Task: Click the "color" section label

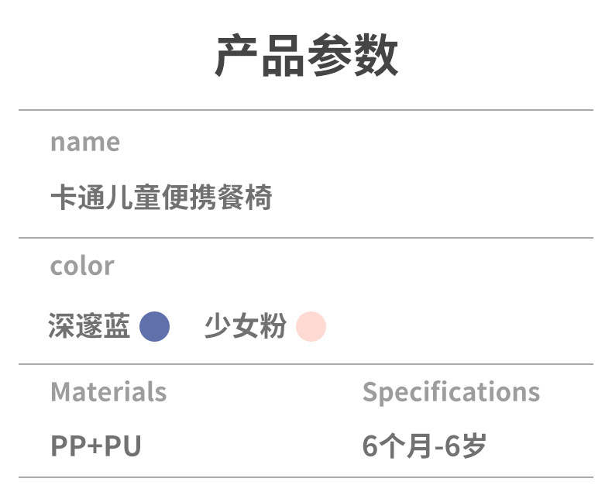Action: point(82,266)
